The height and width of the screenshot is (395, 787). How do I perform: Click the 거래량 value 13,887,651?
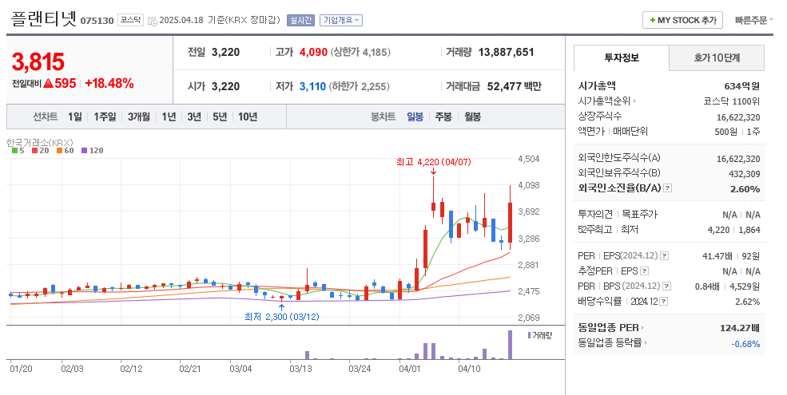pyautogui.click(x=506, y=52)
